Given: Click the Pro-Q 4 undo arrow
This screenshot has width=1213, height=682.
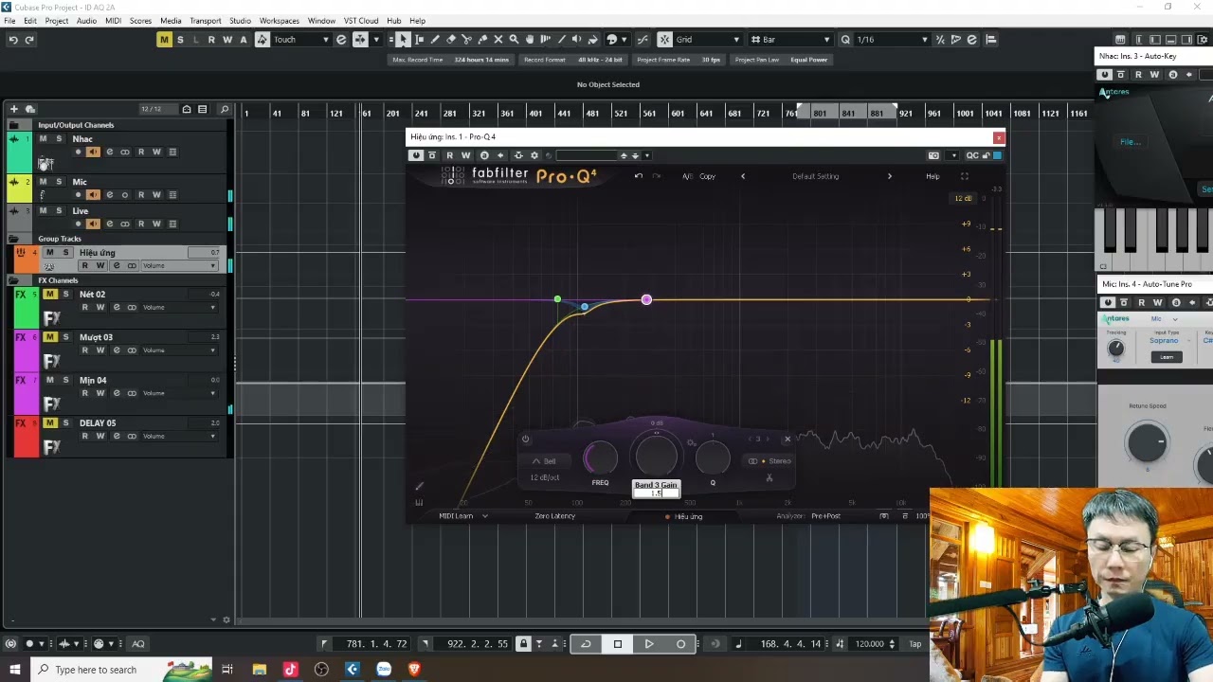Looking at the screenshot, I should (639, 176).
